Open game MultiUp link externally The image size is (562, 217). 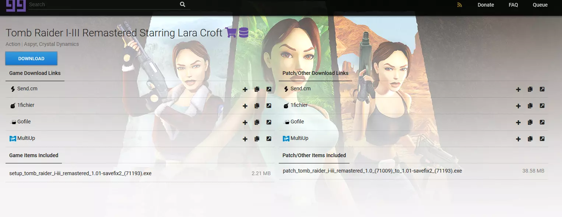(269, 139)
